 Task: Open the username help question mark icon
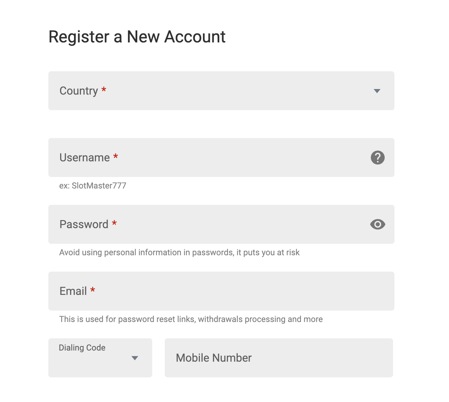pos(377,158)
